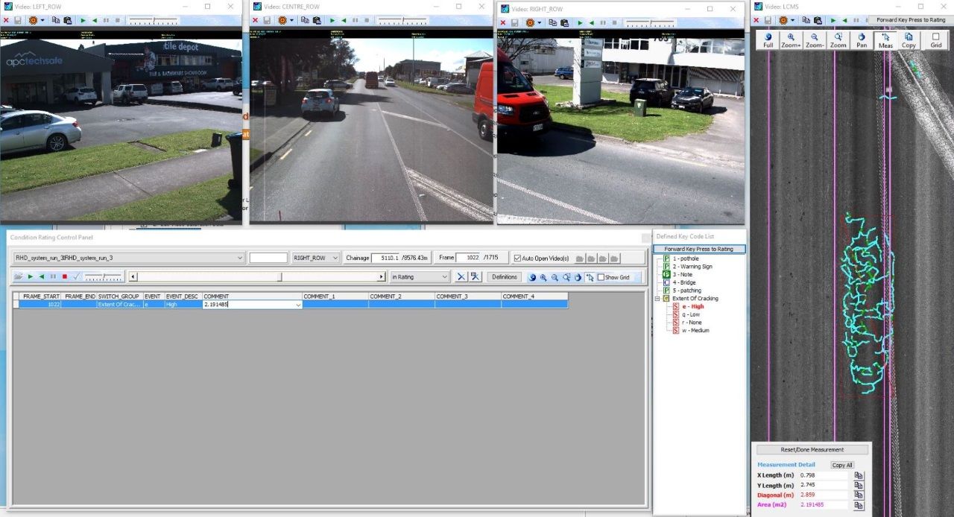Select the 'q - Low' cracking key code
Viewport: 954px width, 517px height.
click(x=691, y=314)
